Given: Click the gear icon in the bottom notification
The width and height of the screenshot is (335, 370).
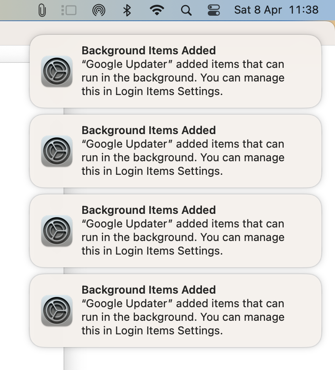Looking at the screenshot, I should [57, 311].
